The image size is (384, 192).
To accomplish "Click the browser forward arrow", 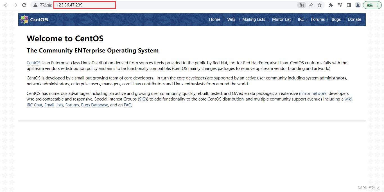I will coord(15,5).
